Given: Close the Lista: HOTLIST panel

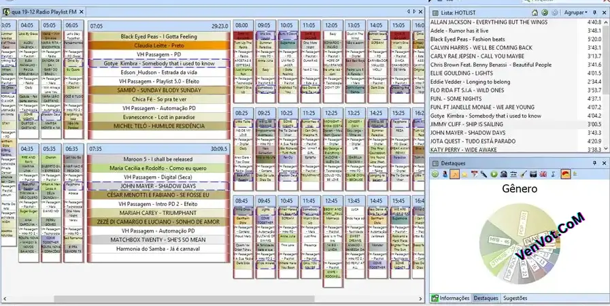Looking at the screenshot, I should [604, 13].
